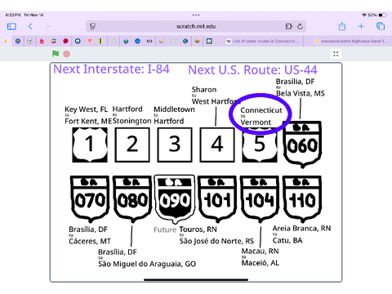Viewport: 392px width, 294px height.
Task: Select the scratch.mit.edu address field
Action: point(196,26)
